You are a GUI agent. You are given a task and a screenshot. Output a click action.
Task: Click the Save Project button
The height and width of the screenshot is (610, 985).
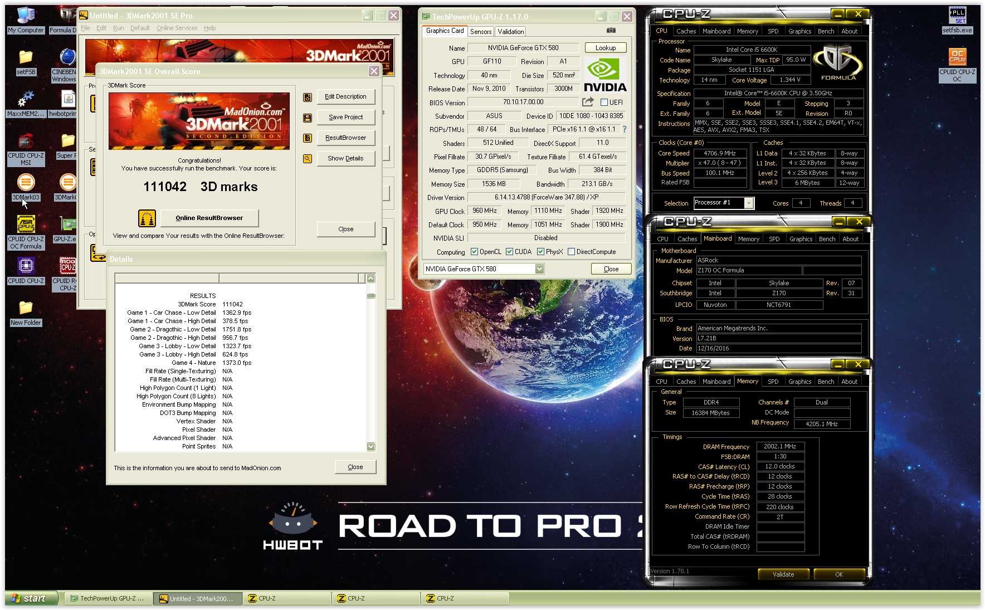pyautogui.click(x=345, y=118)
